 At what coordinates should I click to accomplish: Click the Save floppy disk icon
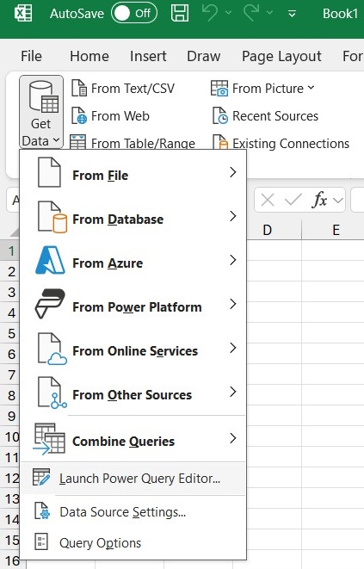pyautogui.click(x=180, y=13)
